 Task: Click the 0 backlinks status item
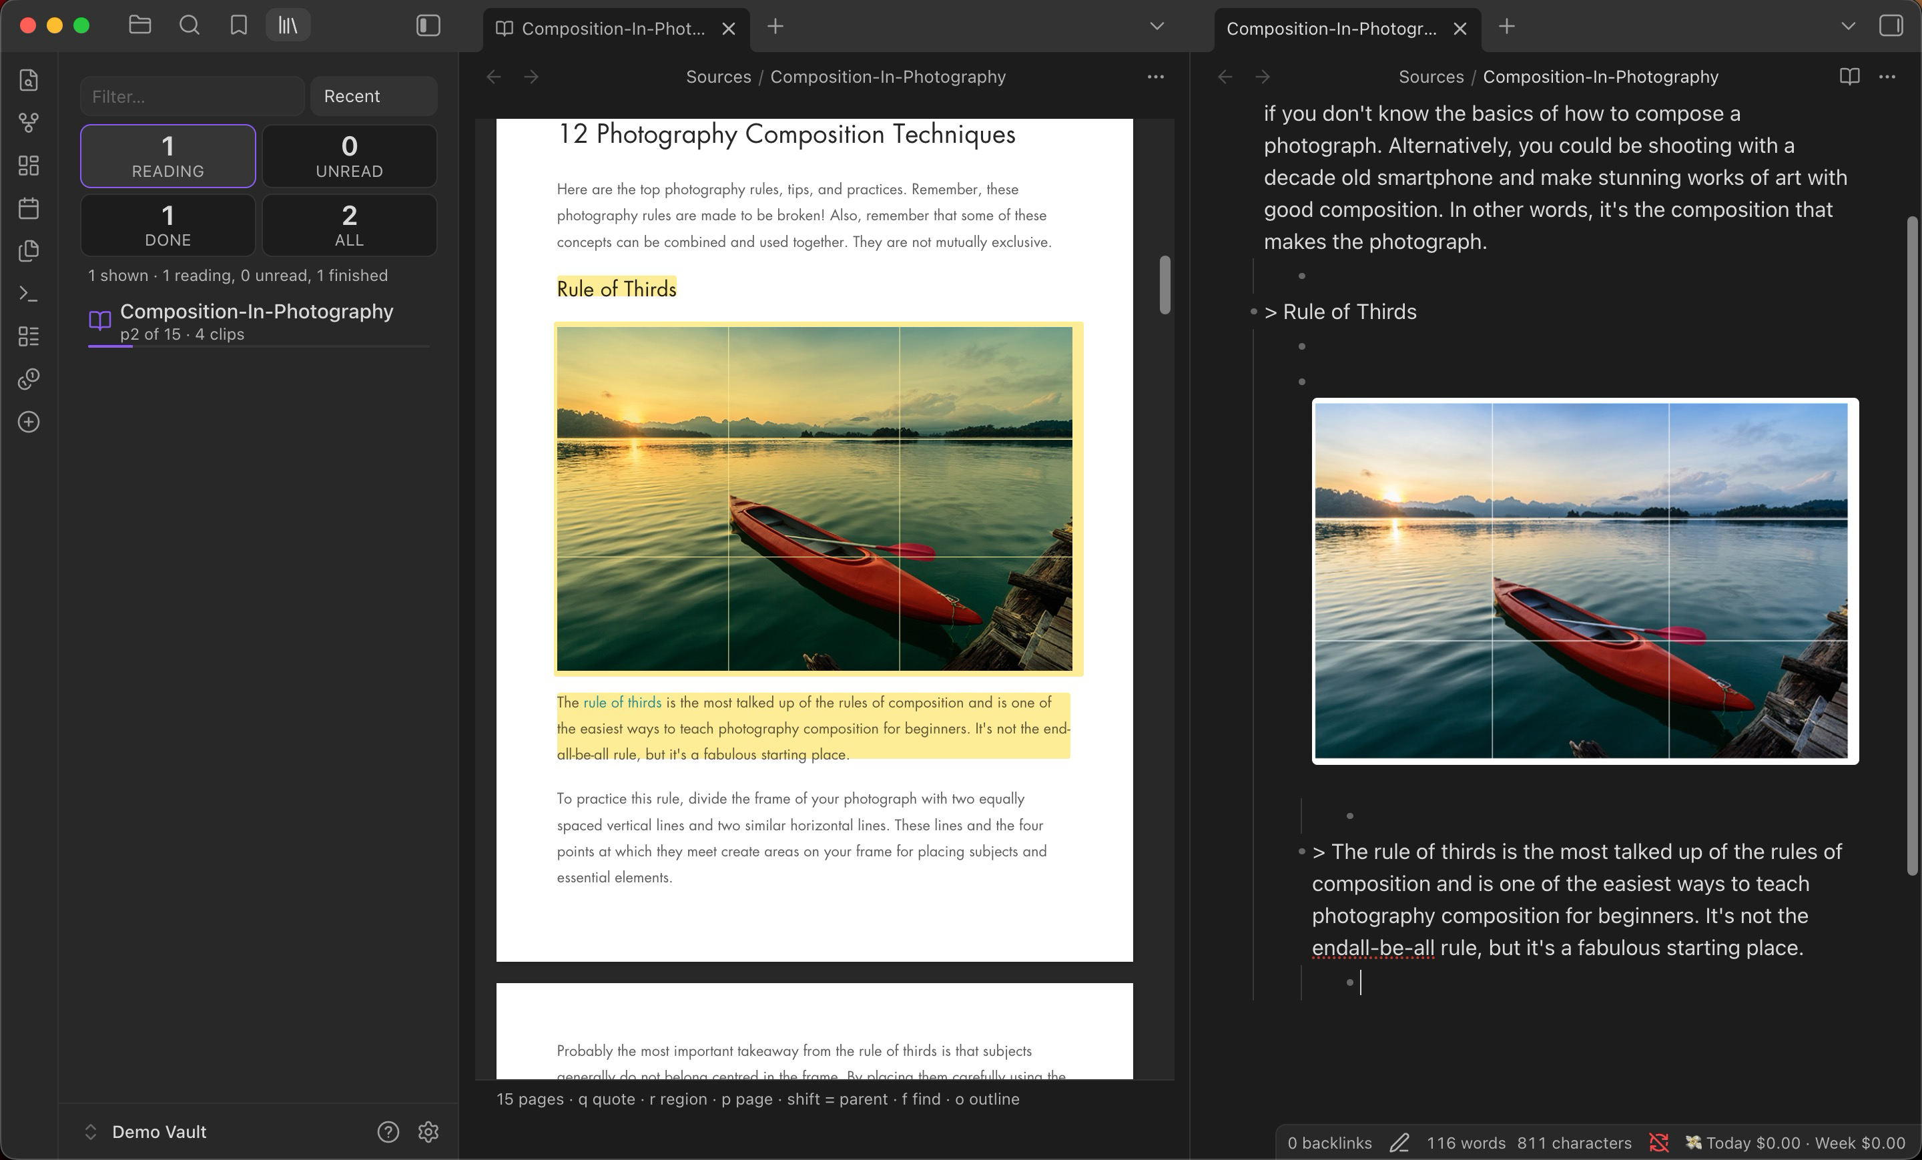point(1329,1143)
